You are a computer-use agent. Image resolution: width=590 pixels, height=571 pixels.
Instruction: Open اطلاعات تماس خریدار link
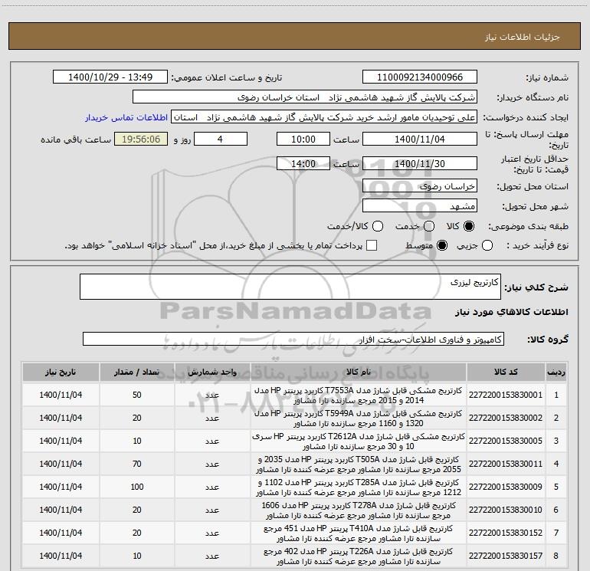click(x=126, y=117)
